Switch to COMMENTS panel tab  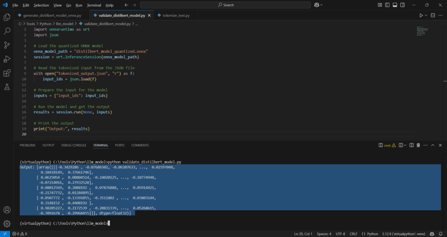coord(140,145)
